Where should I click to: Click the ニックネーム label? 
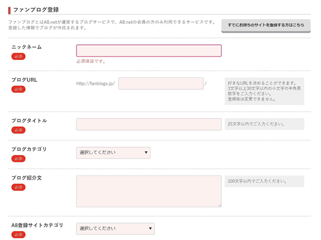pyautogui.click(x=27, y=47)
